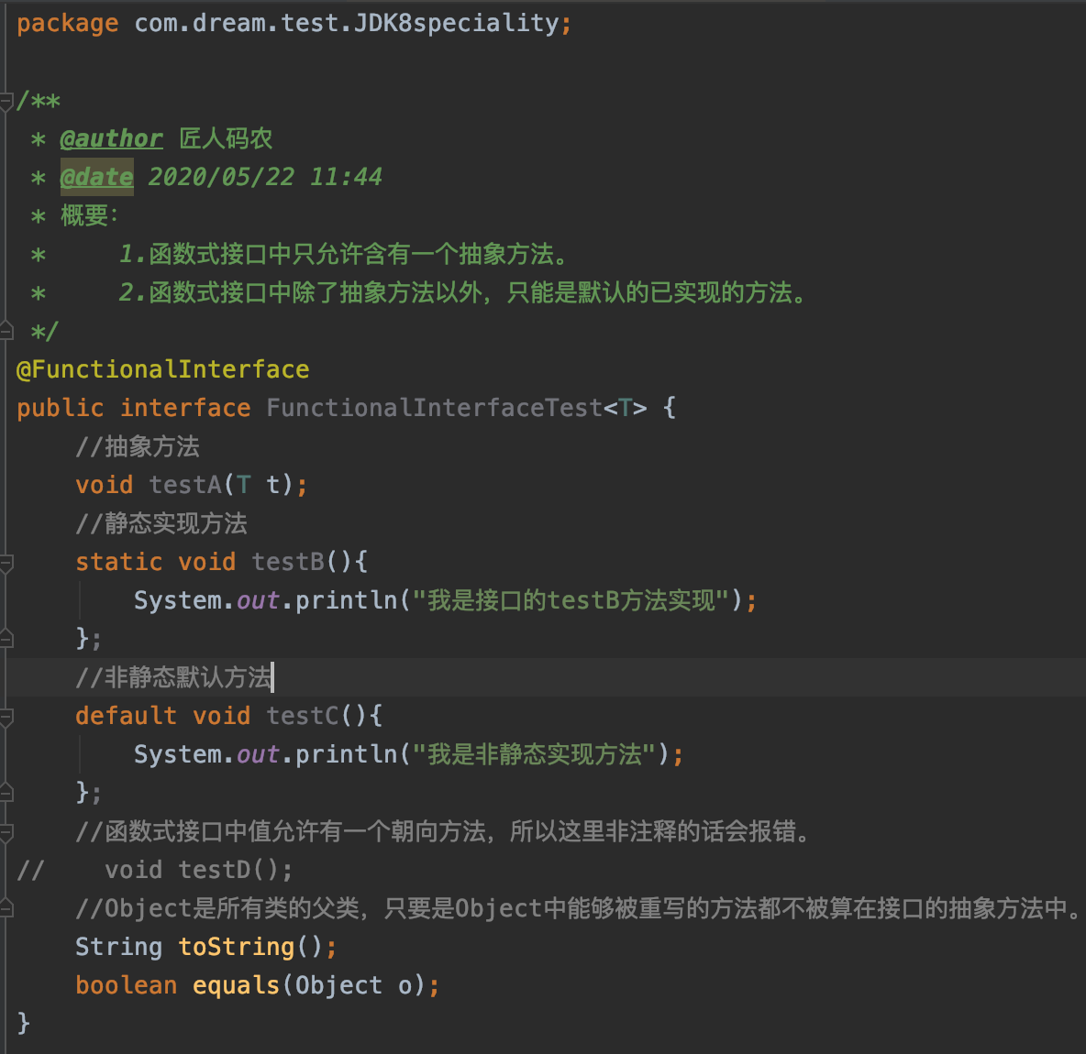
Task: Collapse the testC method fold marker
Action: pos(6,717)
